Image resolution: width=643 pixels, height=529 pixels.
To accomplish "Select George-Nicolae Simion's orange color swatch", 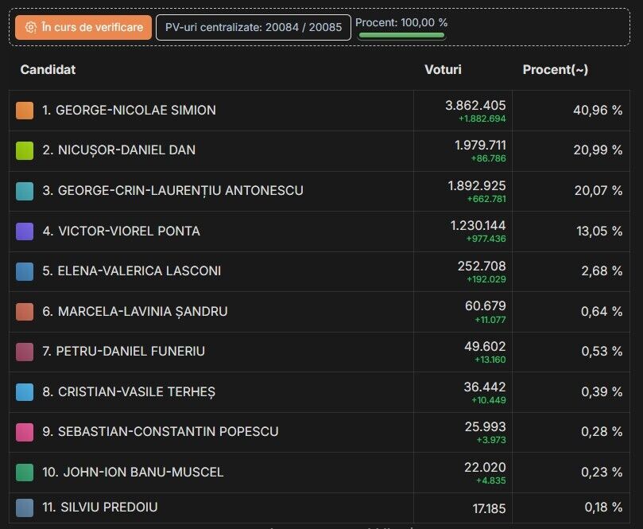I will pos(25,111).
